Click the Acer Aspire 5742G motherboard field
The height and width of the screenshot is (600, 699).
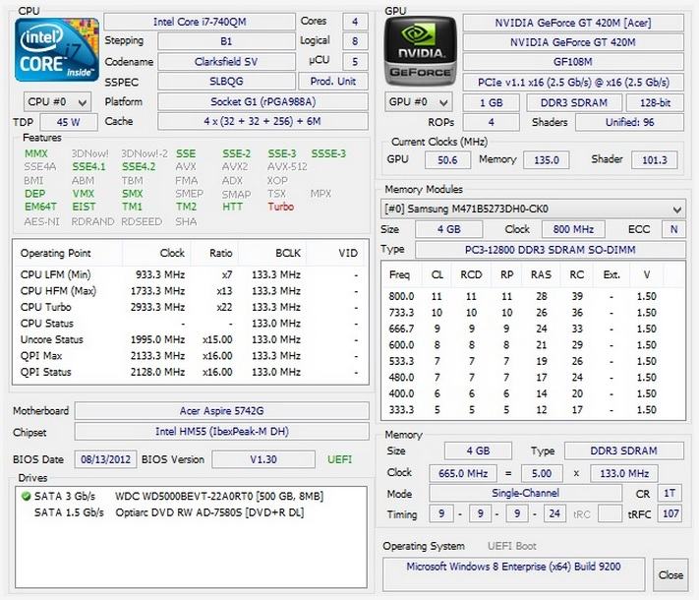pos(221,410)
